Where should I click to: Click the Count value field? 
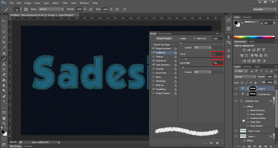[x=218, y=54]
